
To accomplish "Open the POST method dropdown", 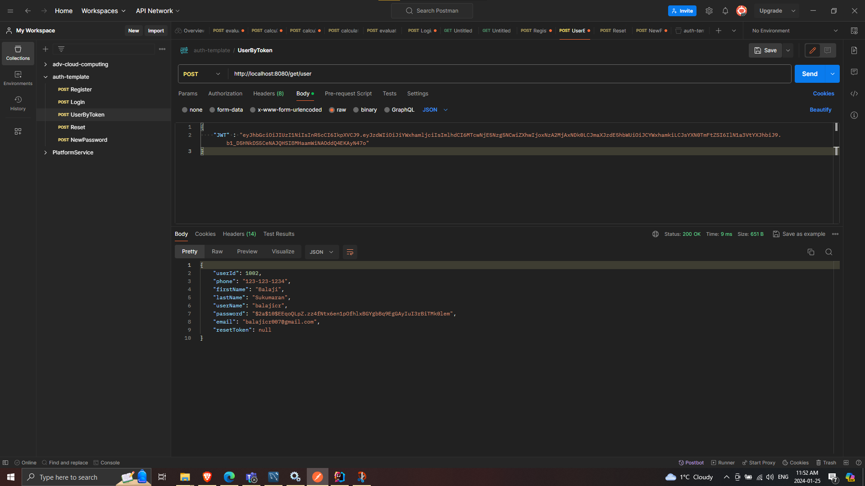I will point(202,74).
